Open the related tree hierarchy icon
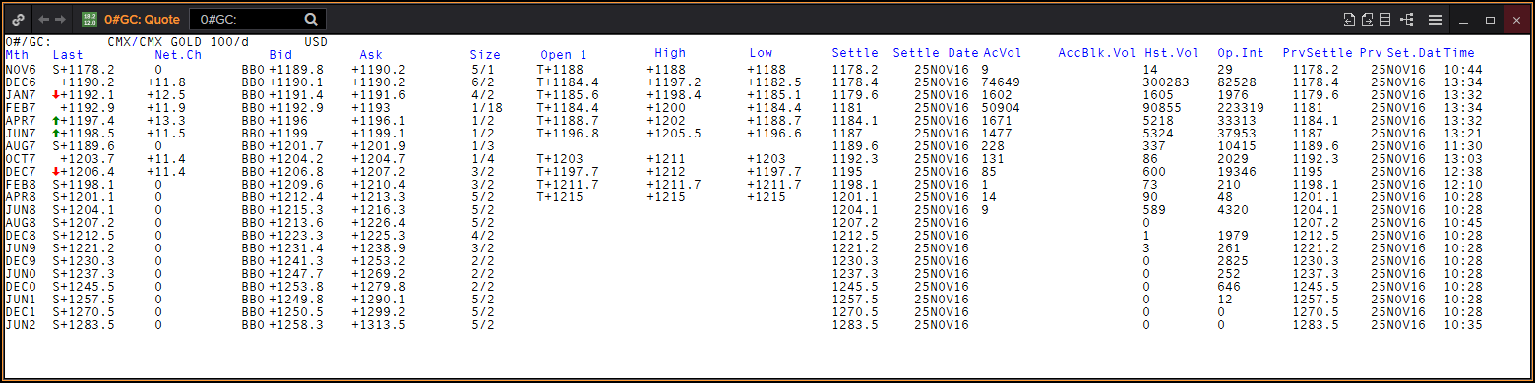The height and width of the screenshot is (383, 1535). tap(1406, 19)
